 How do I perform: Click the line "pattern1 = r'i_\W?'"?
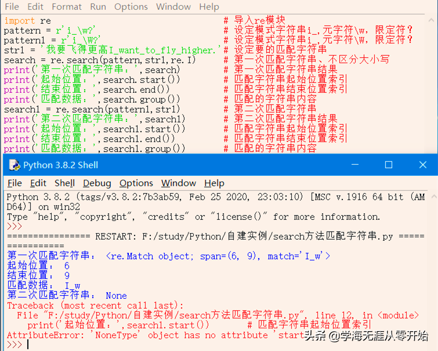(52, 40)
